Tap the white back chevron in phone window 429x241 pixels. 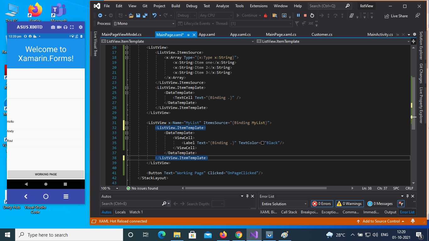click(x=26, y=196)
